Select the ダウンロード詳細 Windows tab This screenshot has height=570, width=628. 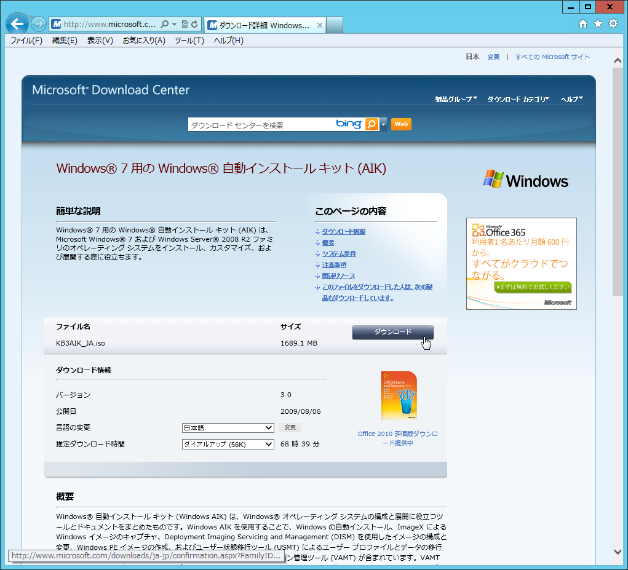pos(264,25)
